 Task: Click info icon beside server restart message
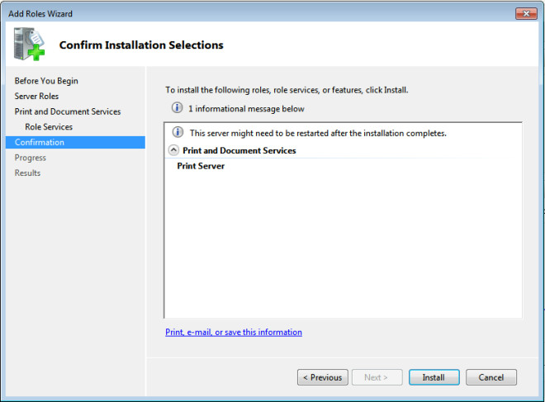pos(178,132)
